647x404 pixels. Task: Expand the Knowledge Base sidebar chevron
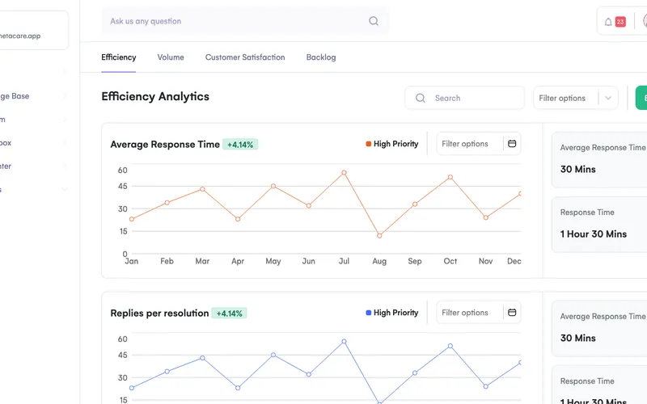(65, 96)
